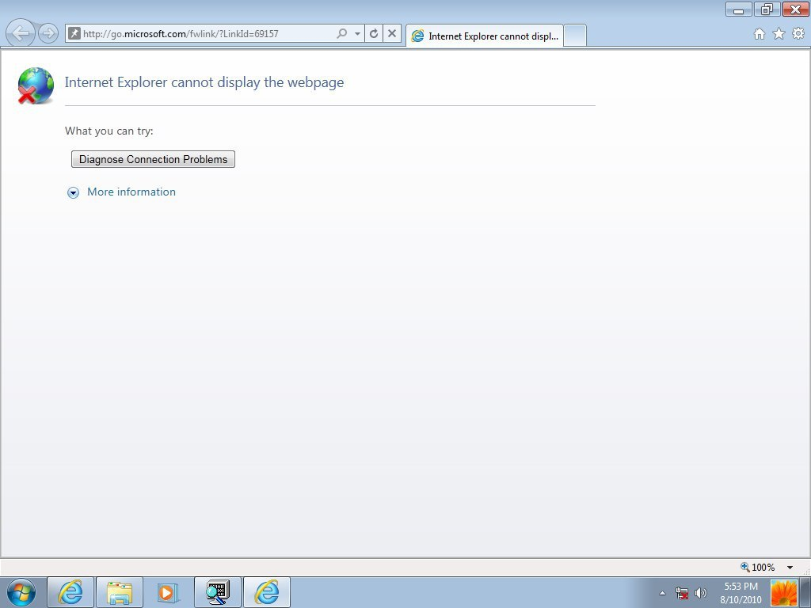The image size is (811, 608).
Task: Select the 'Internet Explorer cannot displ...' tab
Action: click(x=485, y=36)
